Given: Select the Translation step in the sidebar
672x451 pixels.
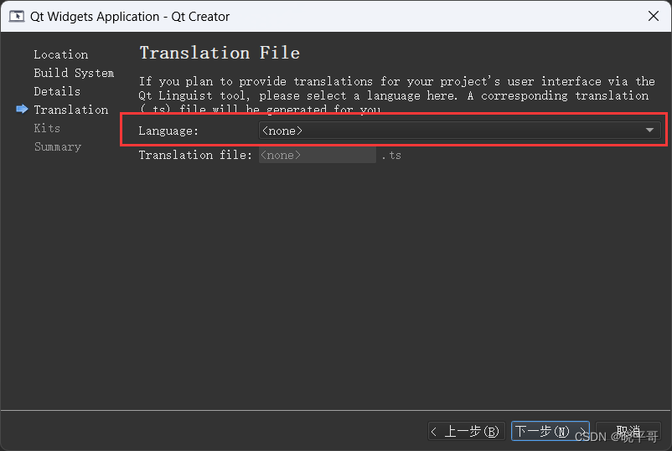Looking at the screenshot, I should (x=70, y=110).
